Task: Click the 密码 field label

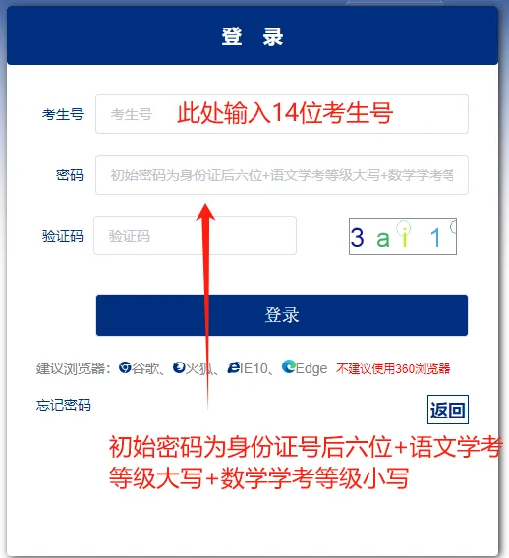Action: tap(70, 175)
